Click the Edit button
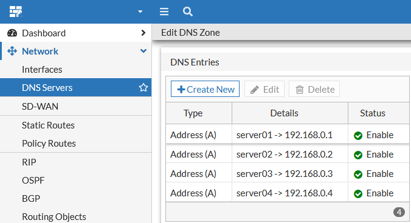 264,89
